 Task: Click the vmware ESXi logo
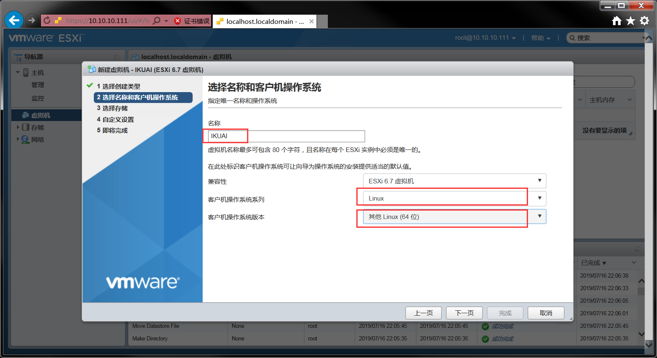point(46,38)
